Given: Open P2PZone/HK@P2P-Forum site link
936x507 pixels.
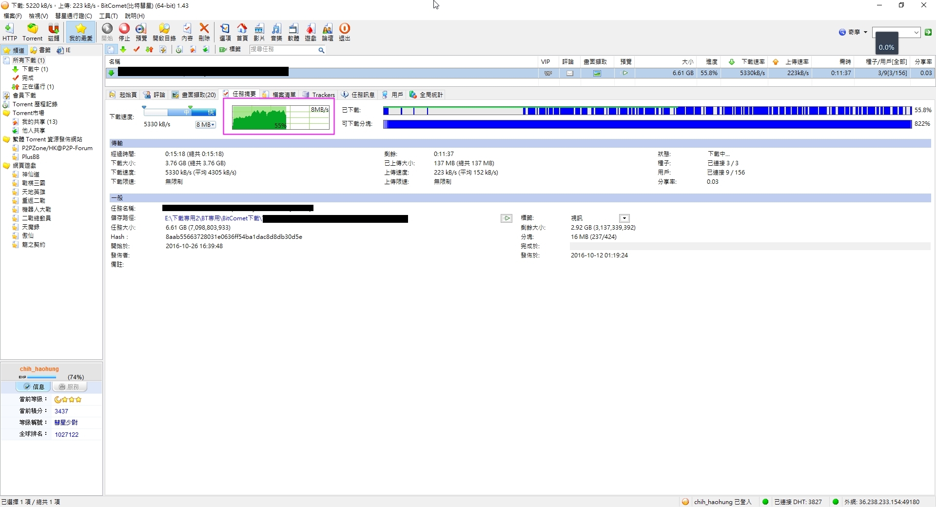Looking at the screenshot, I should point(57,148).
